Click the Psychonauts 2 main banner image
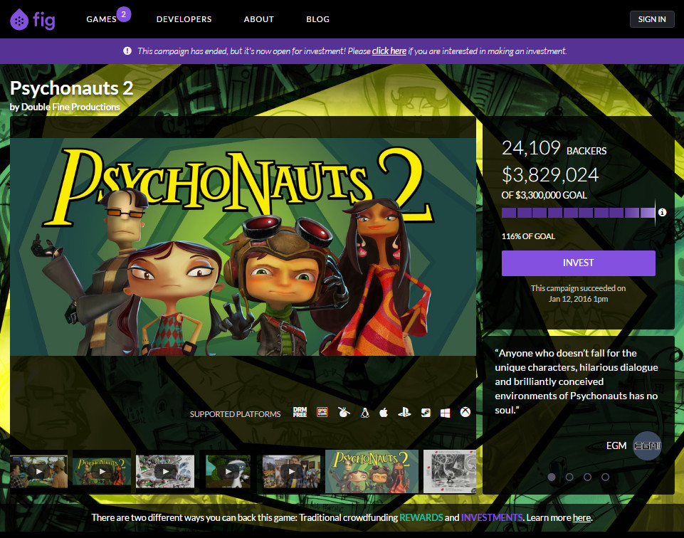Viewport: 684px width, 538px height. tap(243, 247)
